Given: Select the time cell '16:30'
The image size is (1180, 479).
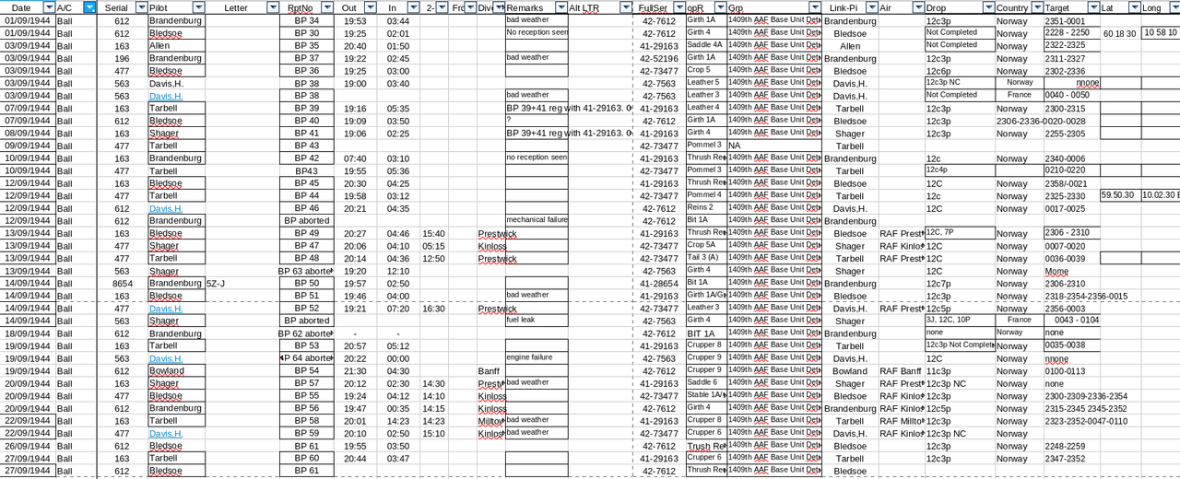Looking at the screenshot, I should [x=434, y=309].
